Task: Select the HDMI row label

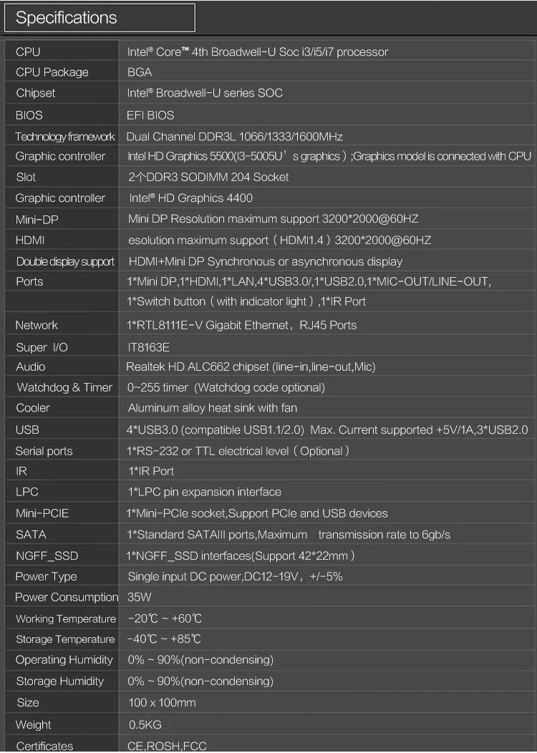Action: pos(30,240)
